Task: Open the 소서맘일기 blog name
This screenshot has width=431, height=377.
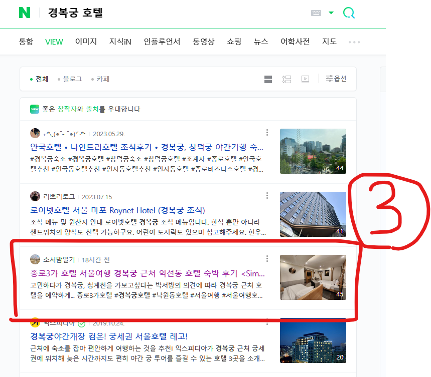Action: pos(59,260)
